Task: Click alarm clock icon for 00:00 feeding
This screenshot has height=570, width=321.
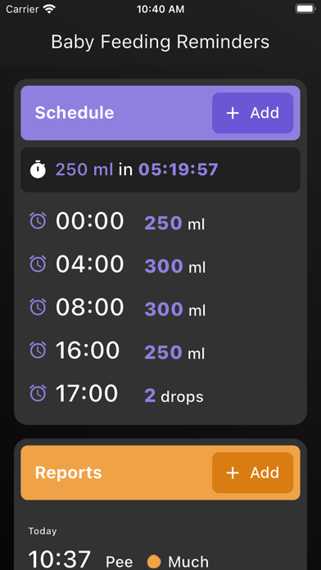Action: (x=38, y=220)
